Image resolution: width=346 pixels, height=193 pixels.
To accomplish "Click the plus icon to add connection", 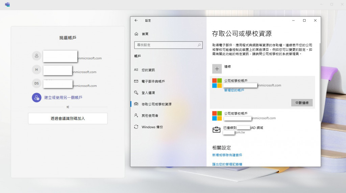I will (x=217, y=69).
